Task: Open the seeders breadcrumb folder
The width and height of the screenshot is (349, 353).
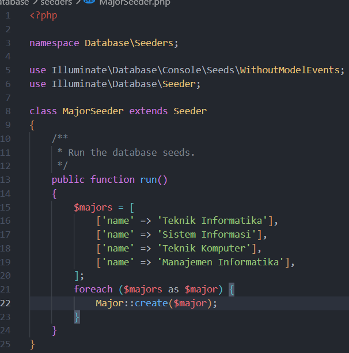Action: tap(56, 2)
